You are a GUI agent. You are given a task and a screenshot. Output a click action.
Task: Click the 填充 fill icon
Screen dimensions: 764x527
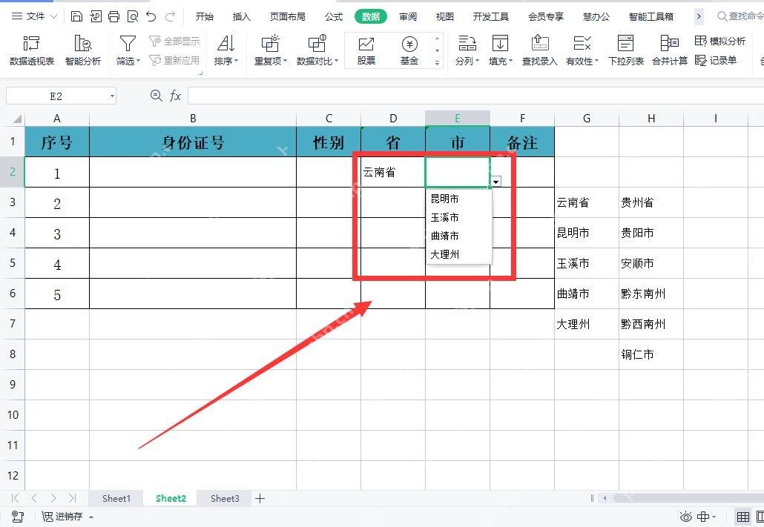coord(500,43)
